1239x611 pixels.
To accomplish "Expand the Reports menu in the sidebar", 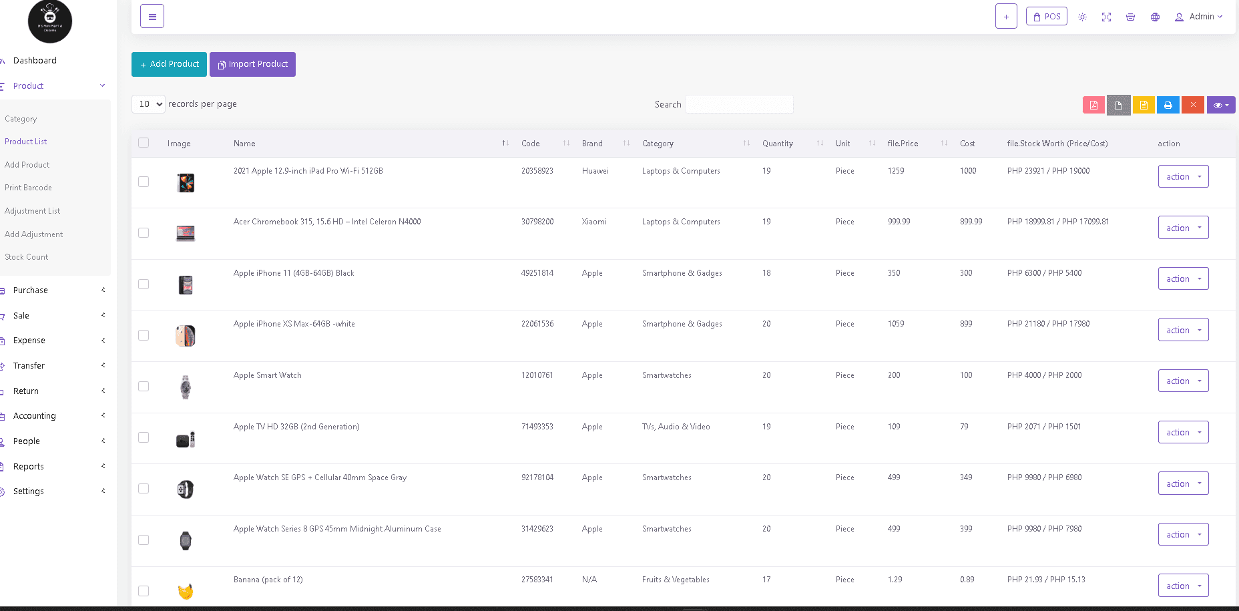I will 53,467.
